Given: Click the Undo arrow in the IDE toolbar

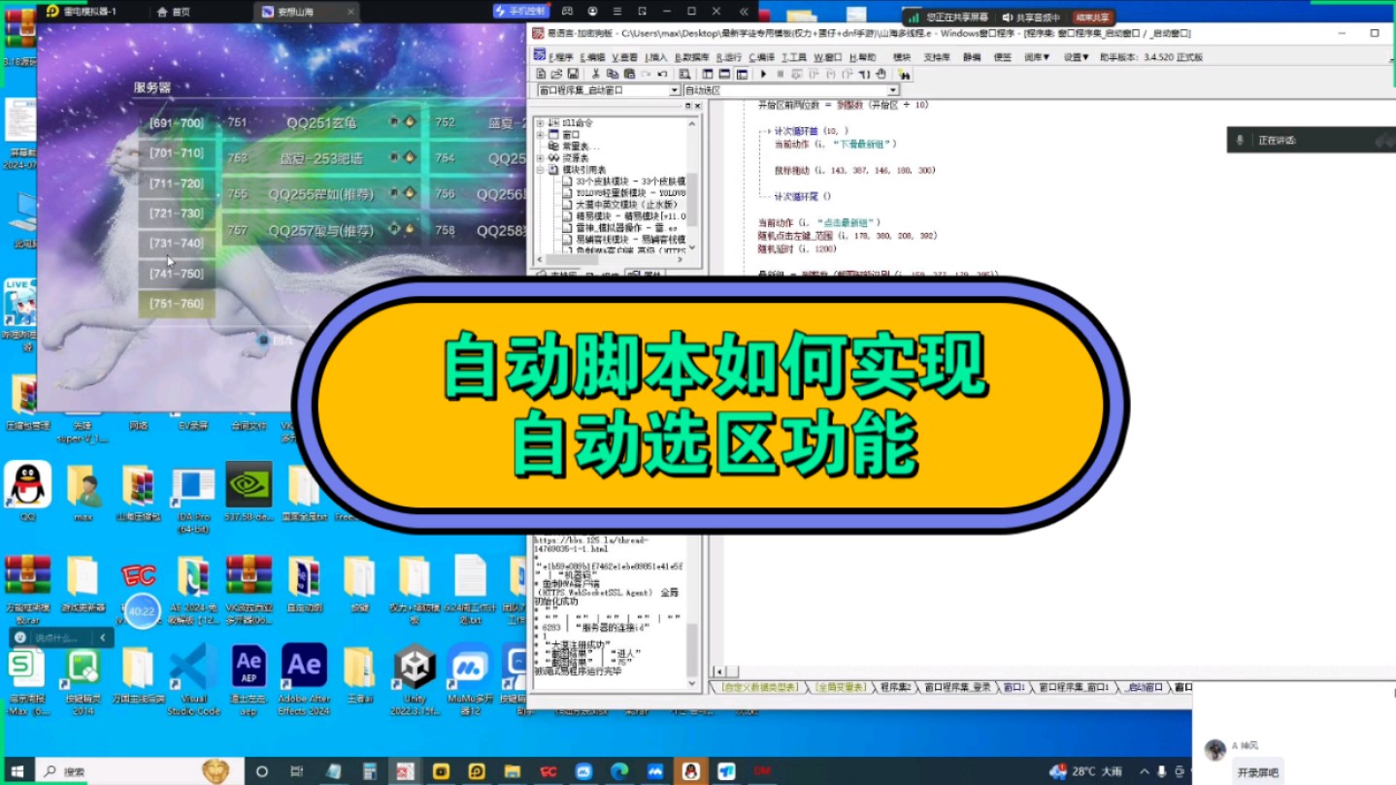Looking at the screenshot, I should (x=662, y=74).
